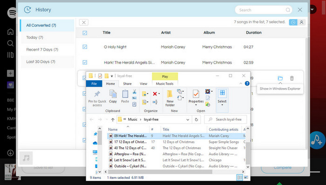Click the clock view icon in History header
Screen dimensions: 326x185
(x=293, y=22)
